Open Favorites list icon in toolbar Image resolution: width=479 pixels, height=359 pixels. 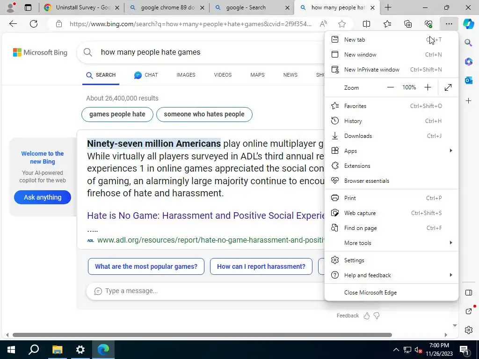pyautogui.click(x=387, y=24)
